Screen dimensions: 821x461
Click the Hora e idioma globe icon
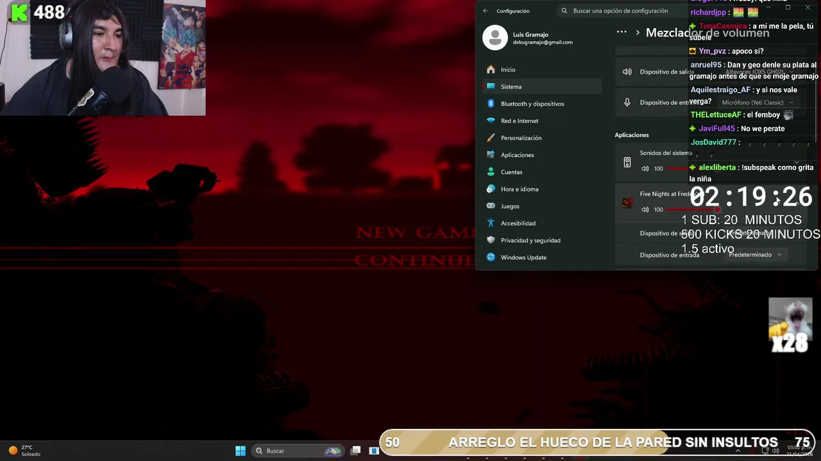[491, 189]
